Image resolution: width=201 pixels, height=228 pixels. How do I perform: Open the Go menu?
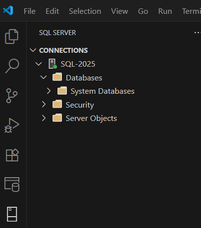(143, 11)
